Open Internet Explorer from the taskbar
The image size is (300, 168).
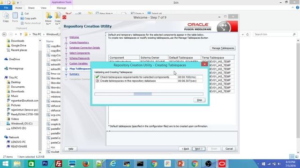(113, 164)
